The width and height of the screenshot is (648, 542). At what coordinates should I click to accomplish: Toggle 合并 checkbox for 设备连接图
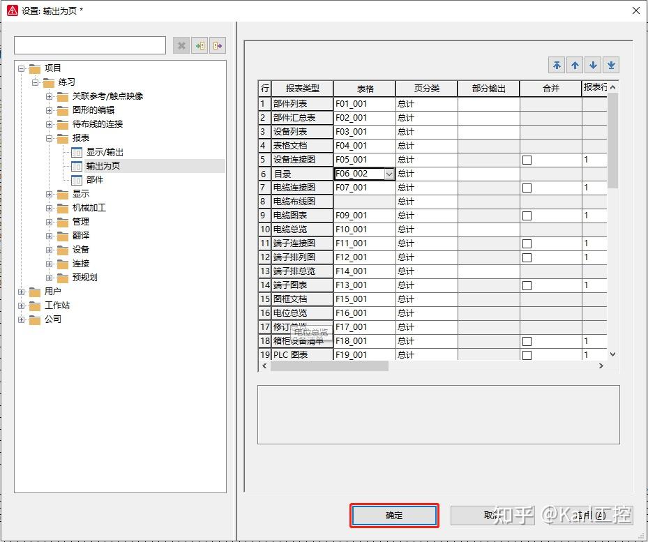[x=527, y=160]
